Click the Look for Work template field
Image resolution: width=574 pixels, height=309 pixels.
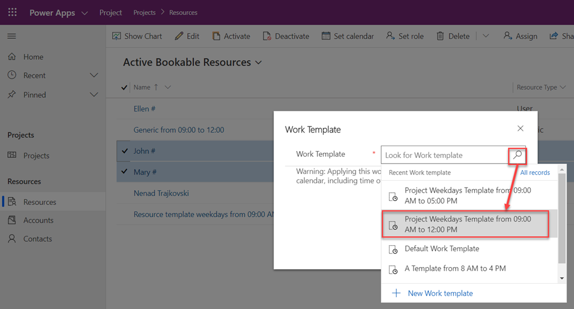(x=443, y=155)
